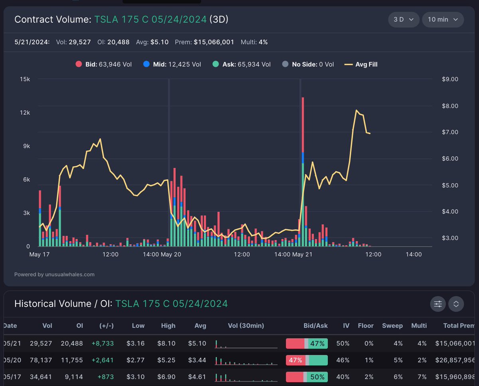Open the 10 min interval dropdown
The image size is (479, 386).
(x=443, y=20)
